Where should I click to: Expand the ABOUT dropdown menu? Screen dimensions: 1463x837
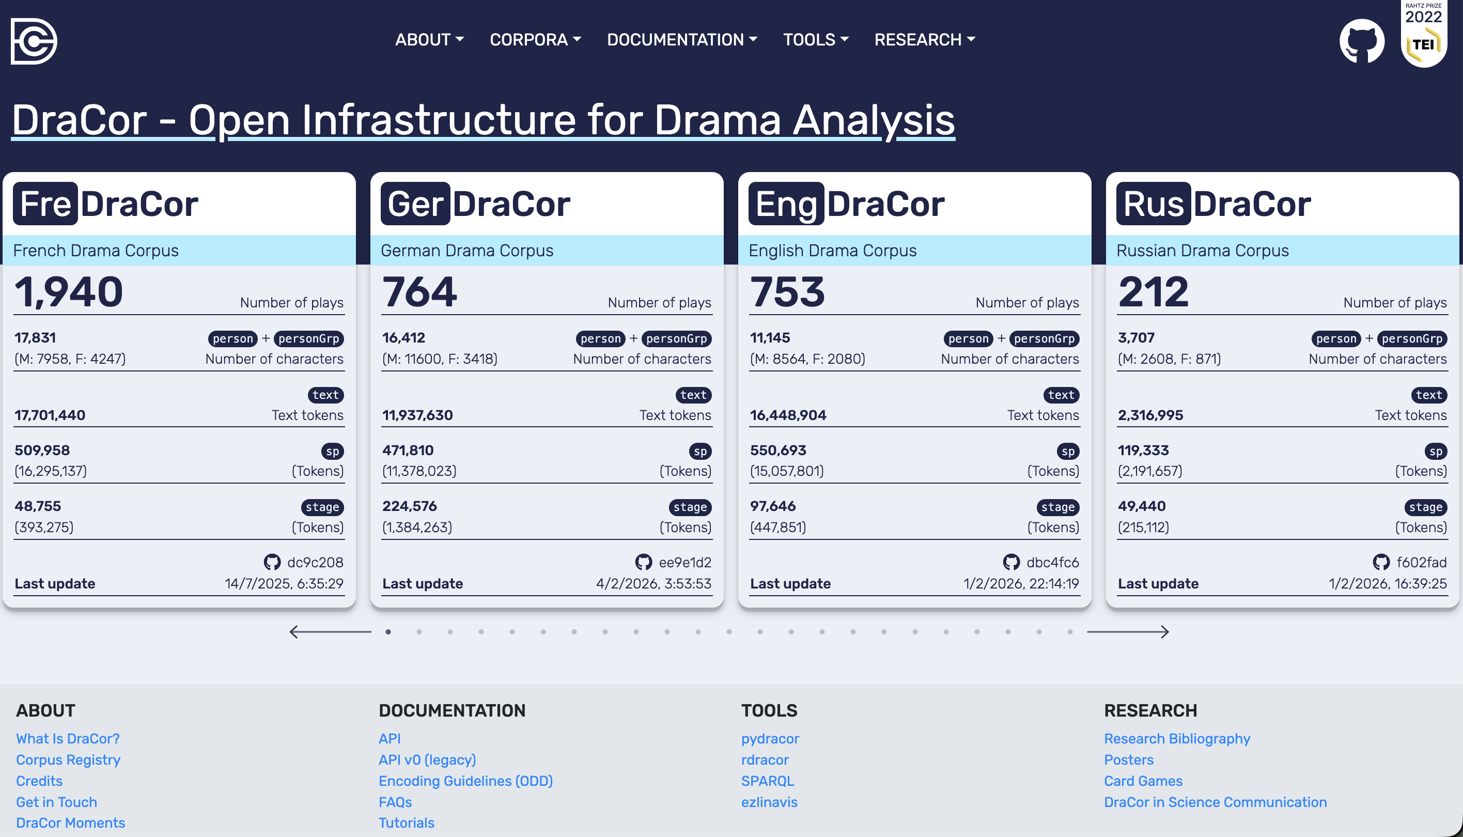tap(429, 40)
